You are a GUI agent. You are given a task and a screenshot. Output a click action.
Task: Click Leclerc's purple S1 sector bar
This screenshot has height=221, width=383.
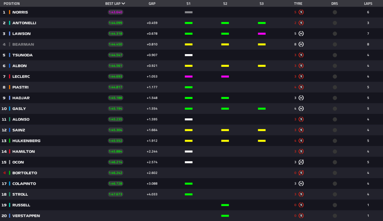(x=189, y=77)
